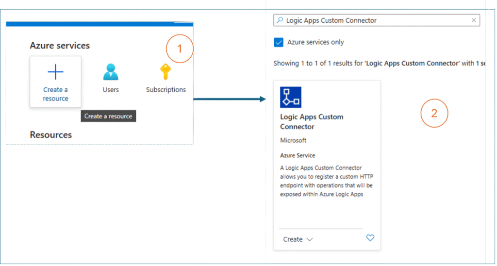The image size is (497, 266).
Task: Select the Users label under Azure services
Action: click(111, 90)
